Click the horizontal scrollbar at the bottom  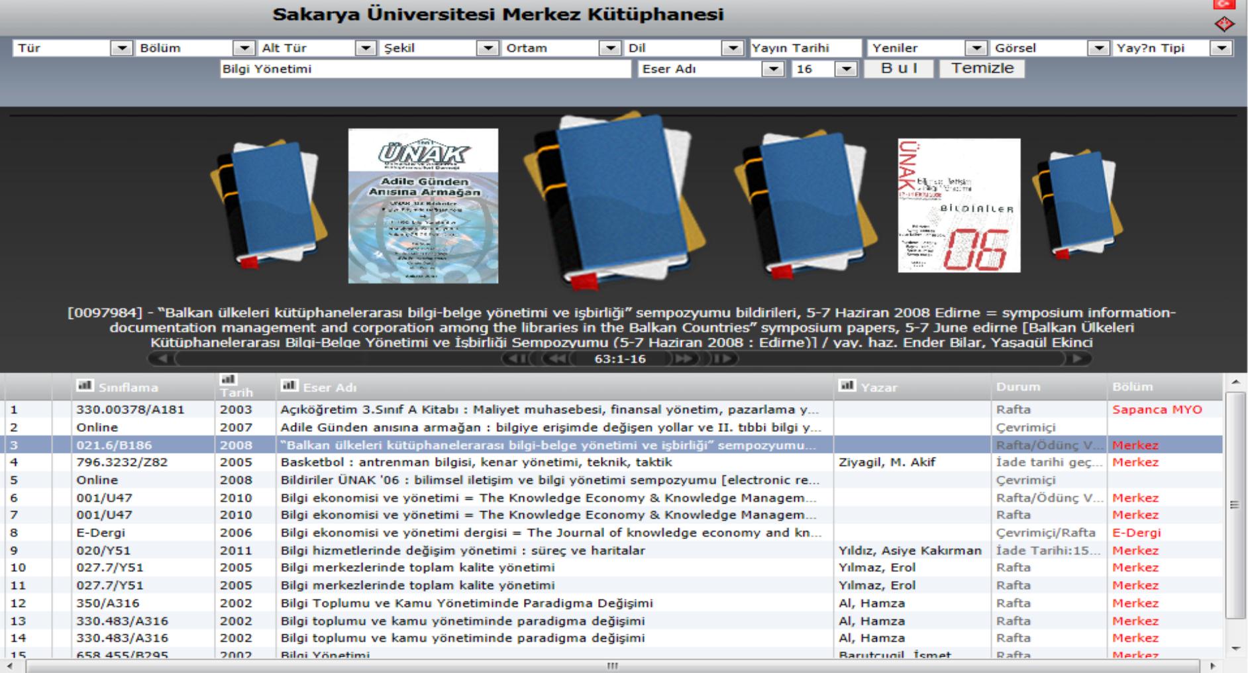pos(612,666)
